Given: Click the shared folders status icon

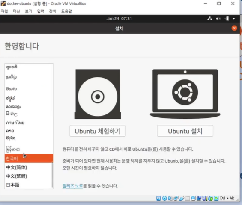Looking at the screenshot, I should click(x=187, y=198).
